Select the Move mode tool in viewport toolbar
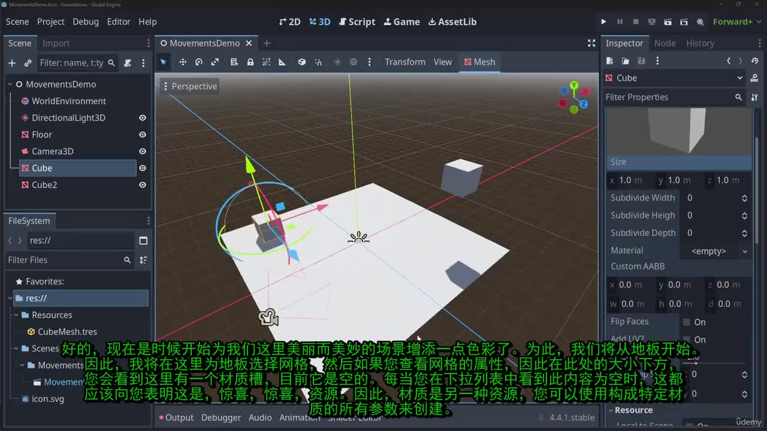767x431 pixels. pos(183,62)
